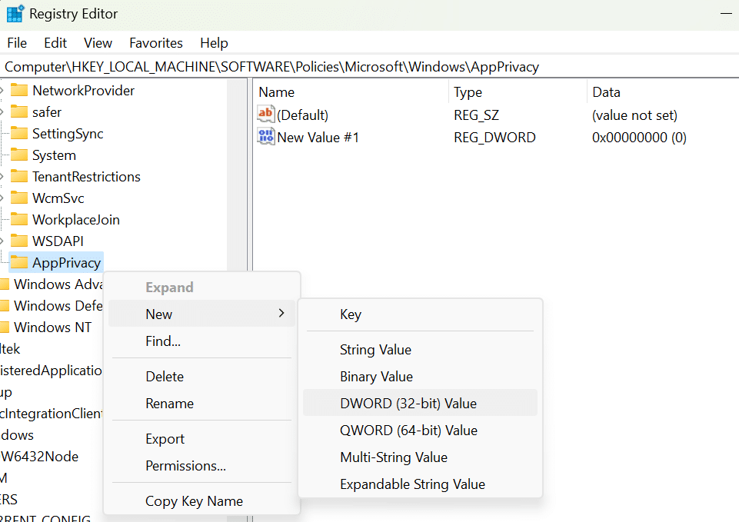
Task: Select the System key
Action: coord(54,155)
